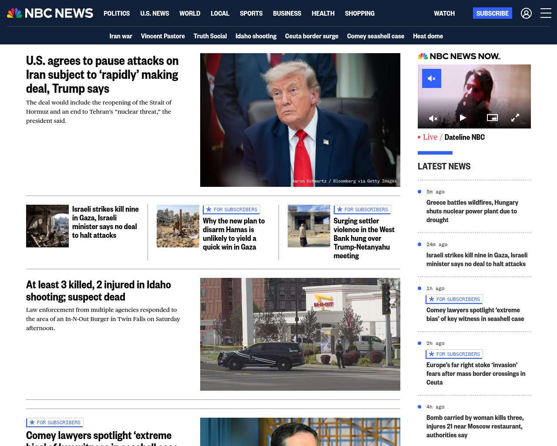Open thumbnail for West Bank settler story
557x446 pixels.
309,226
